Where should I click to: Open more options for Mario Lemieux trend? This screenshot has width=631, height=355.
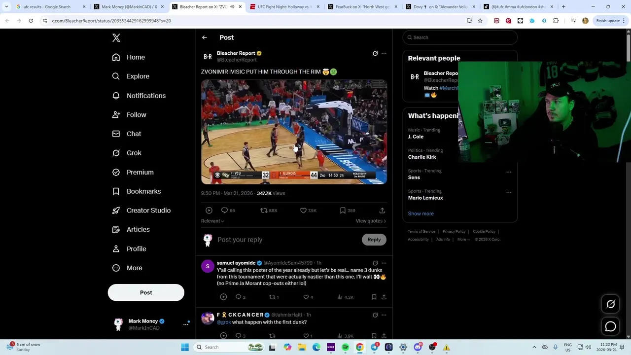click(509, 192)
